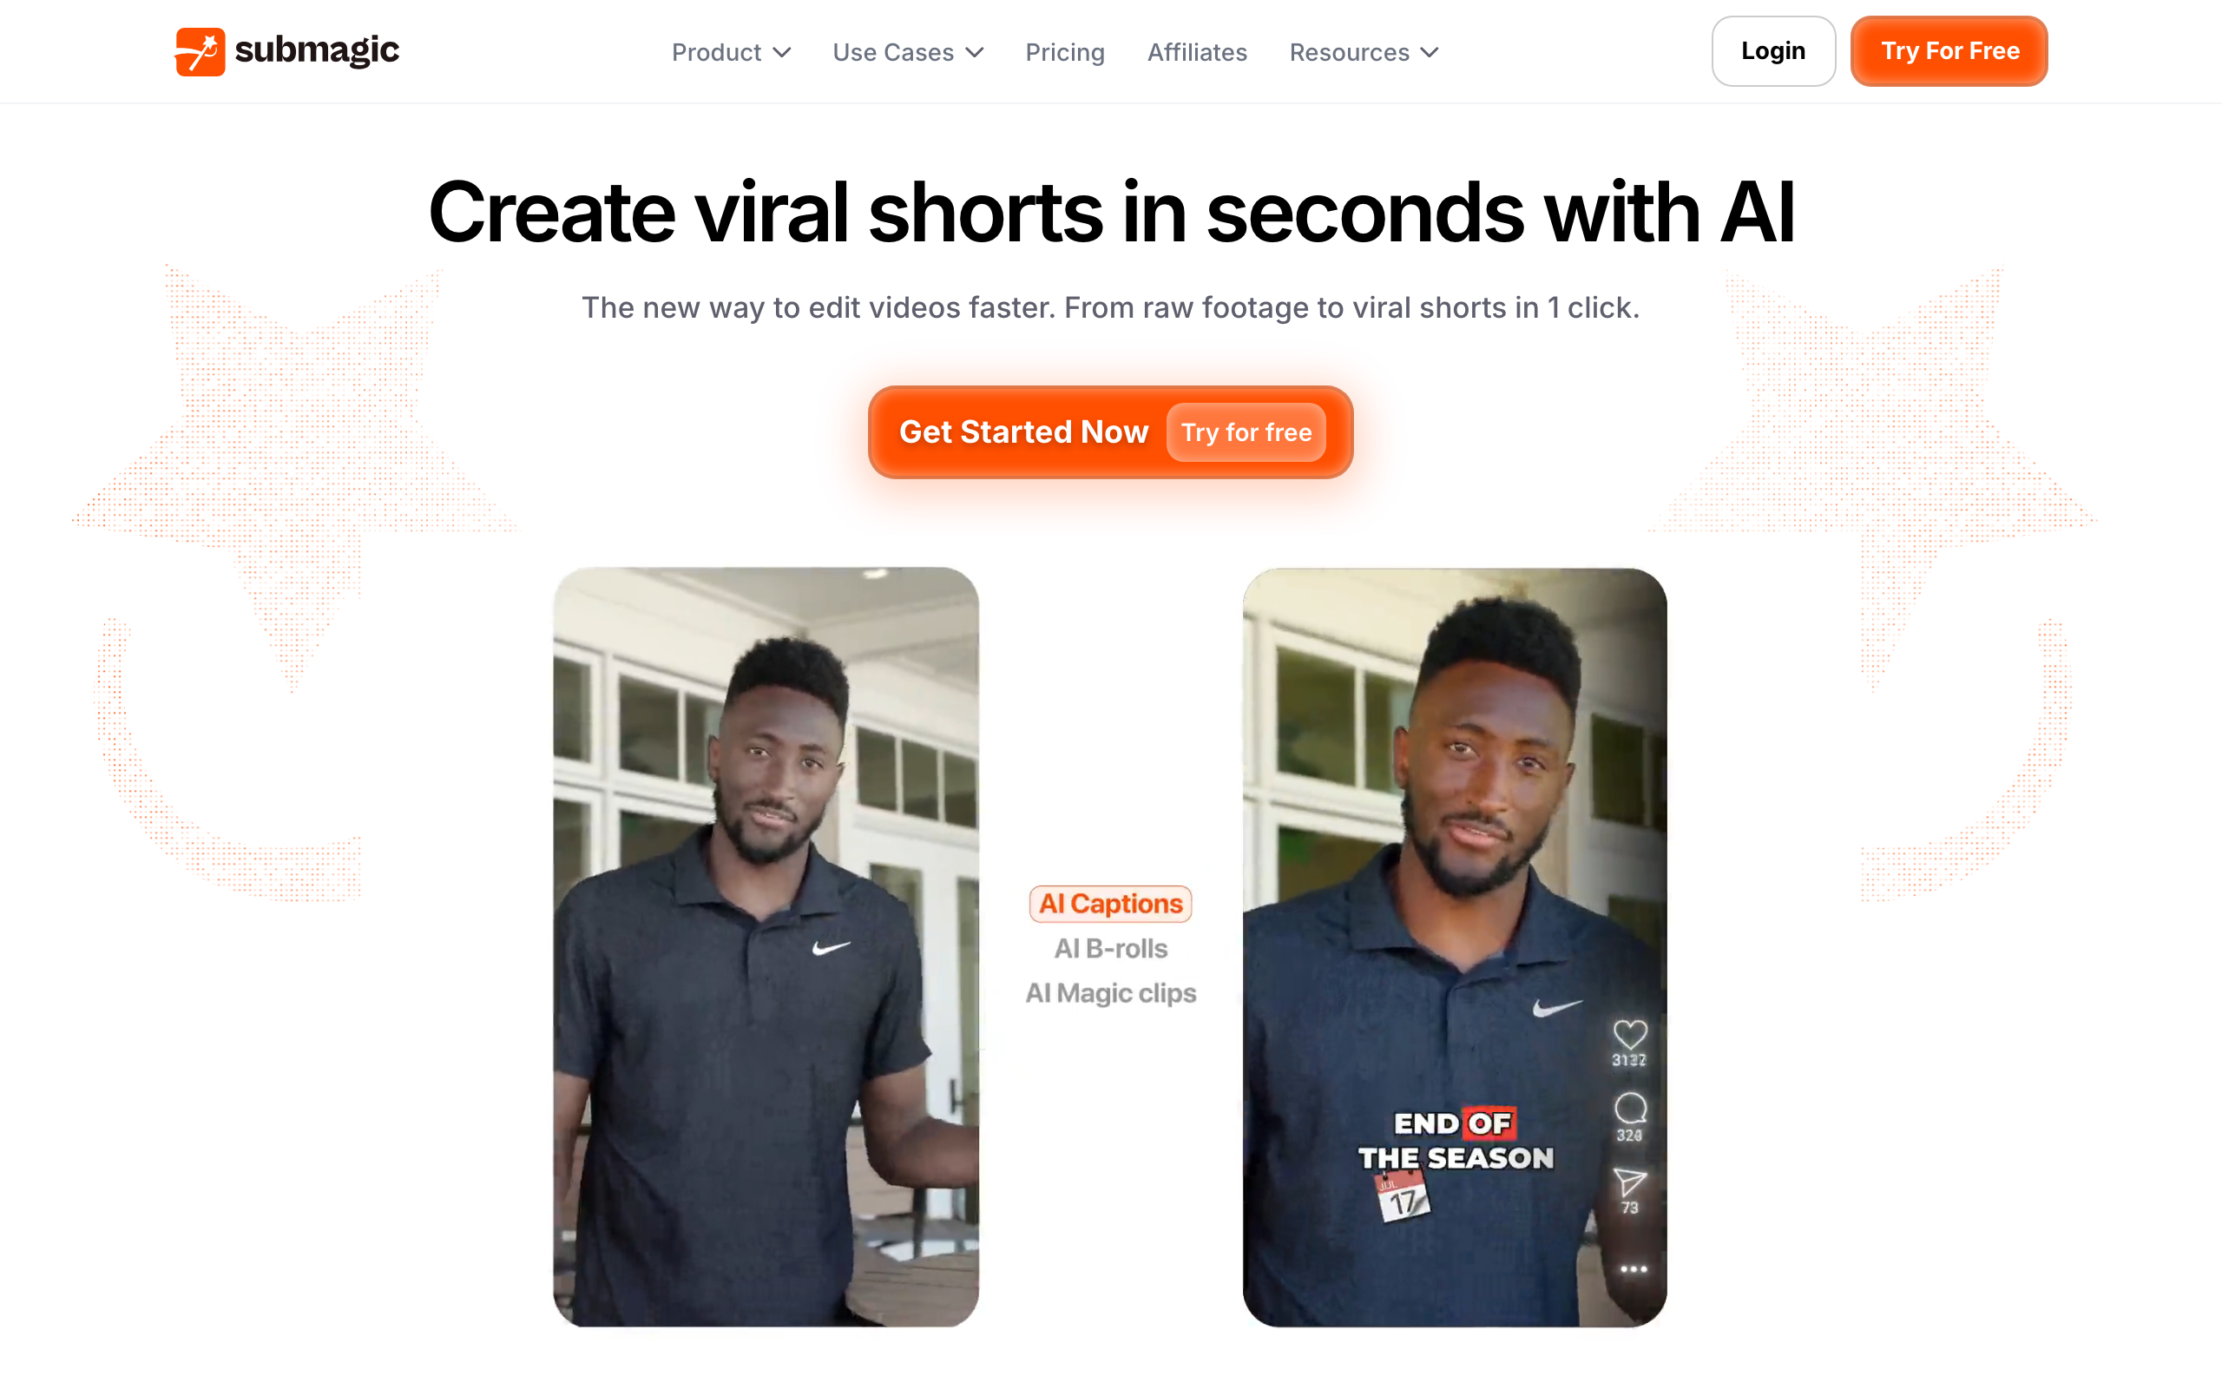Click the calendar emoji in the caption
The width and height of the screenshot is (2222, 1389).
tap(1402, 1197)
